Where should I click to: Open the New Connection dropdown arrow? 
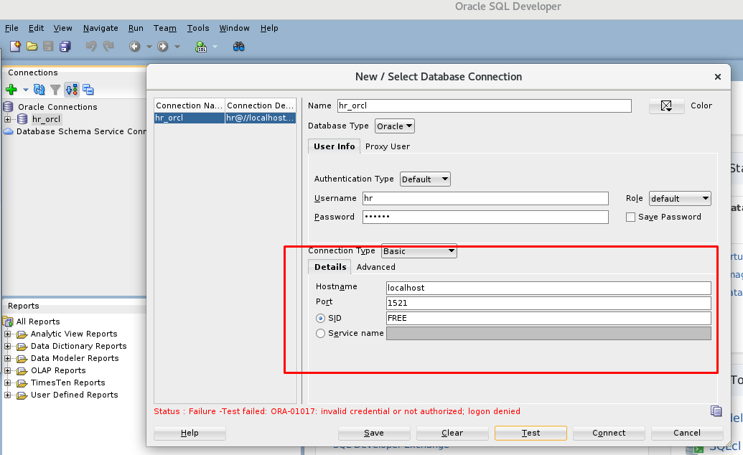[x=26, y=90]
